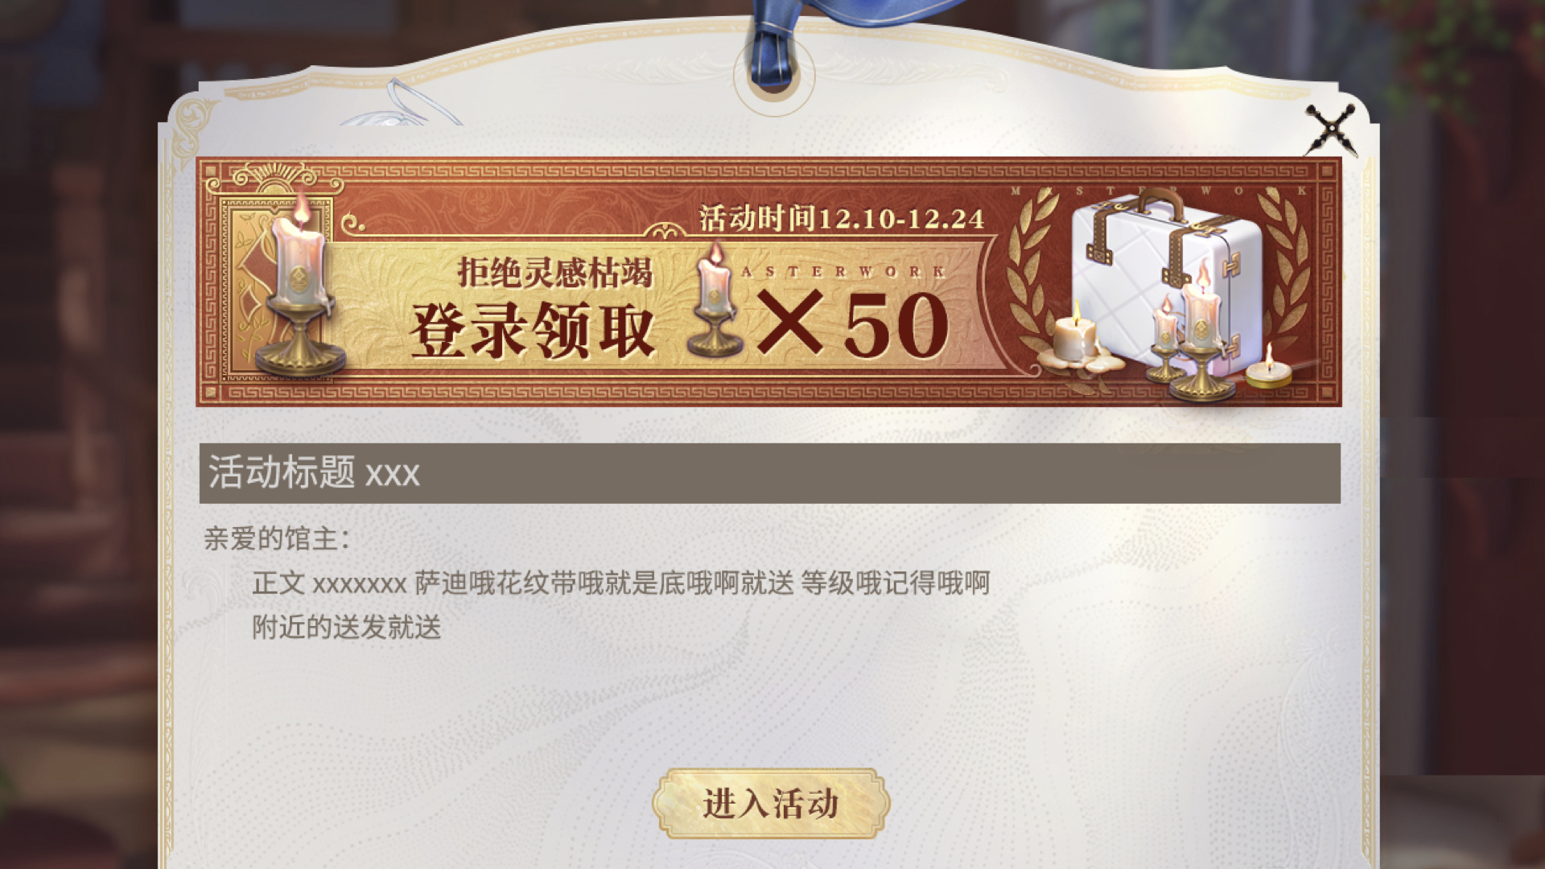Close the event announcement popup
Viewport: 1545px width, 869px height.
(1329, 130)
